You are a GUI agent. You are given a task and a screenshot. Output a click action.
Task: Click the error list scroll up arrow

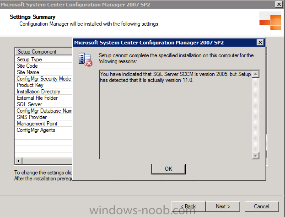coord(256,74)
